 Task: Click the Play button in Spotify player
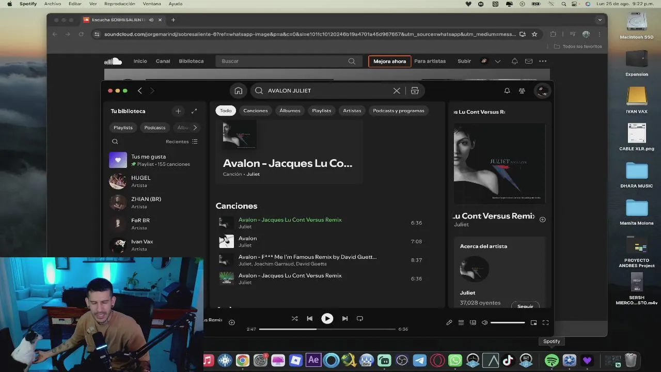pos(327,318)
